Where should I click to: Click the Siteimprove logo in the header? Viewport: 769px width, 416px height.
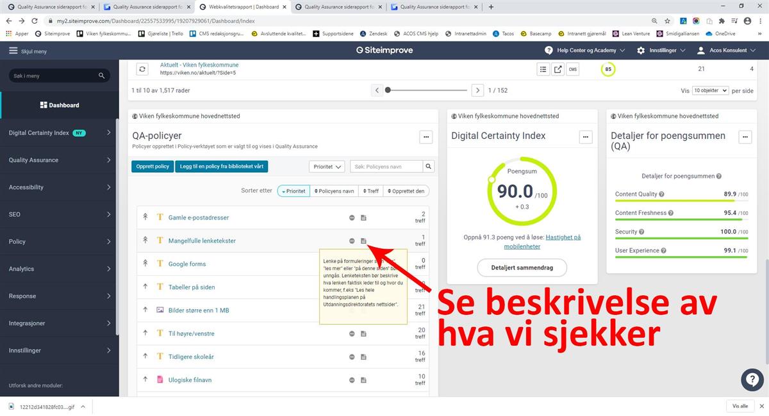click(x=385, y=51)
